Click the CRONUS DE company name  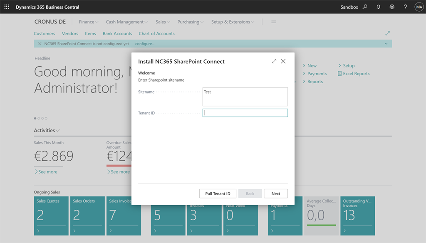[50, 22]
